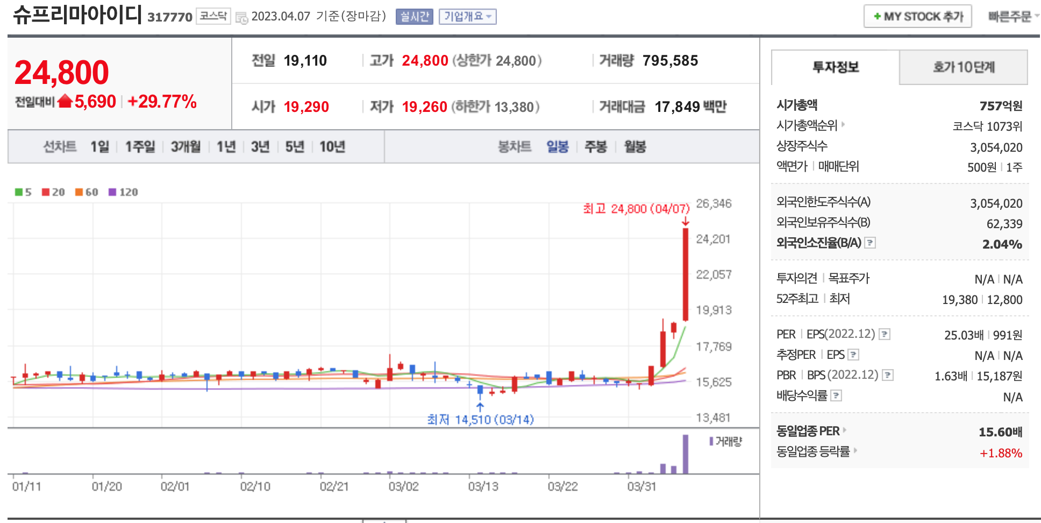Click the large current price 24,800
Screen dimensions: 1041x523
(x=62, y=72)
